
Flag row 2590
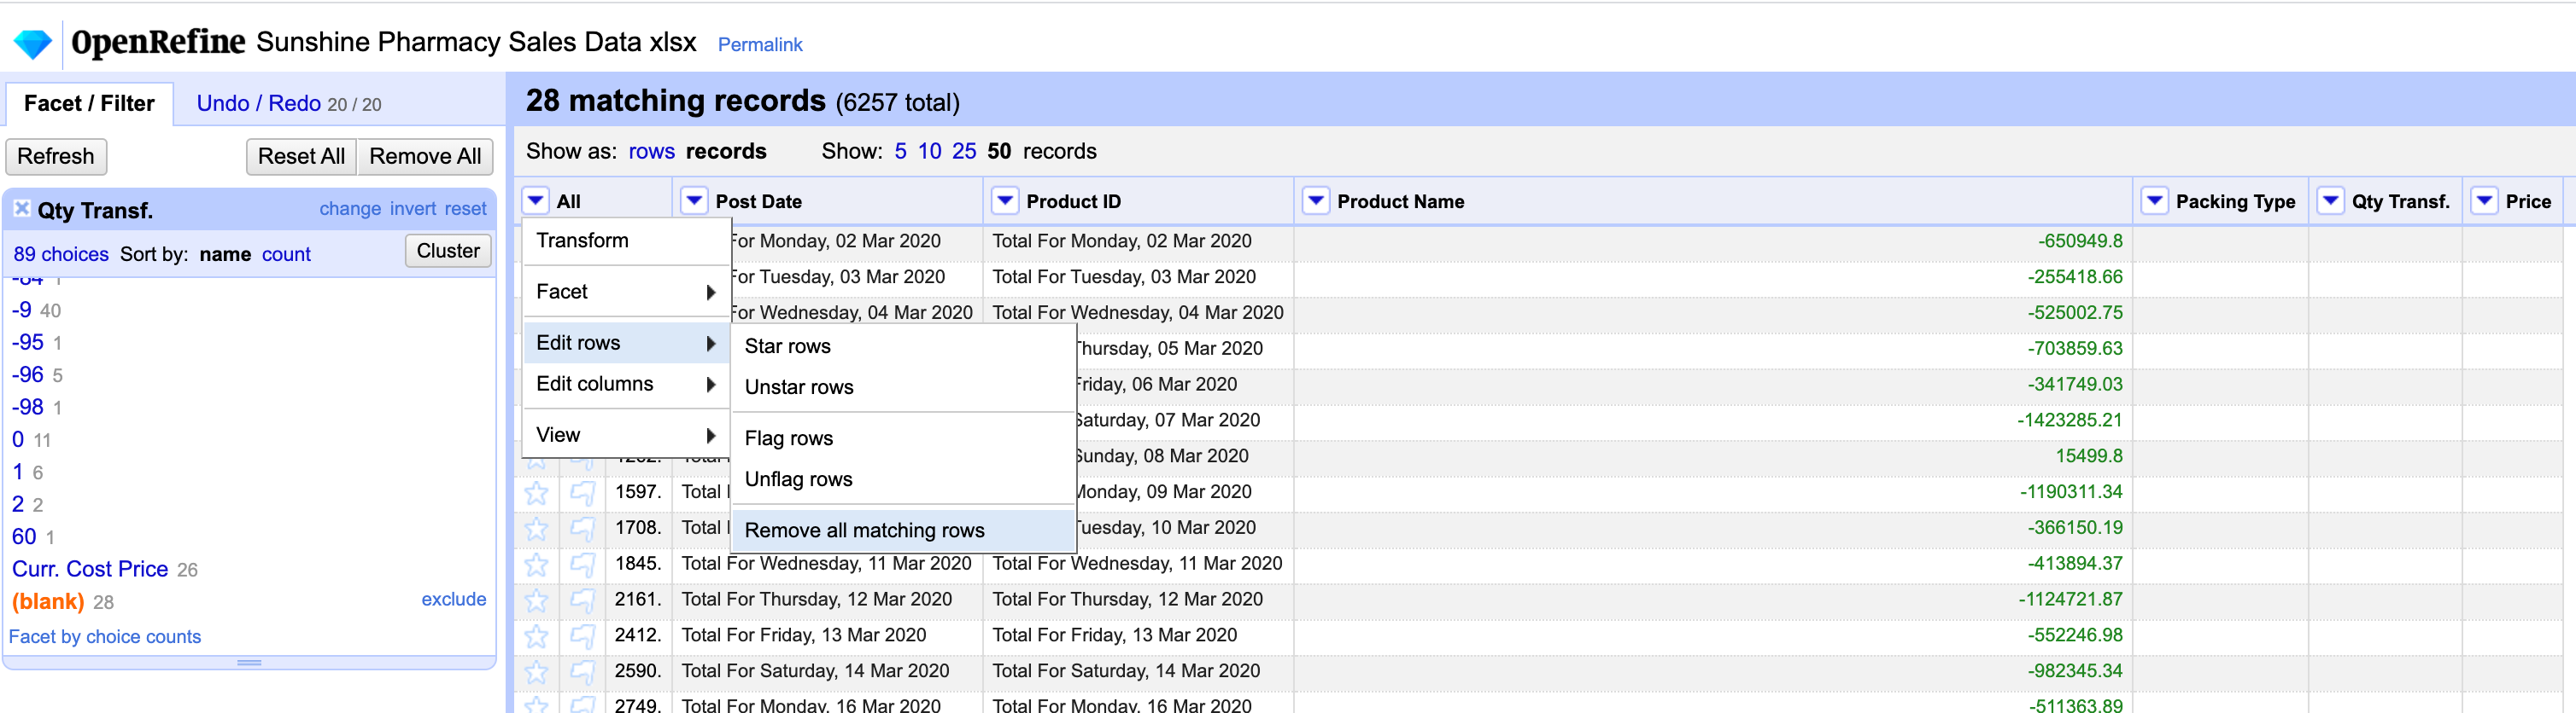[x=582, y=672]
